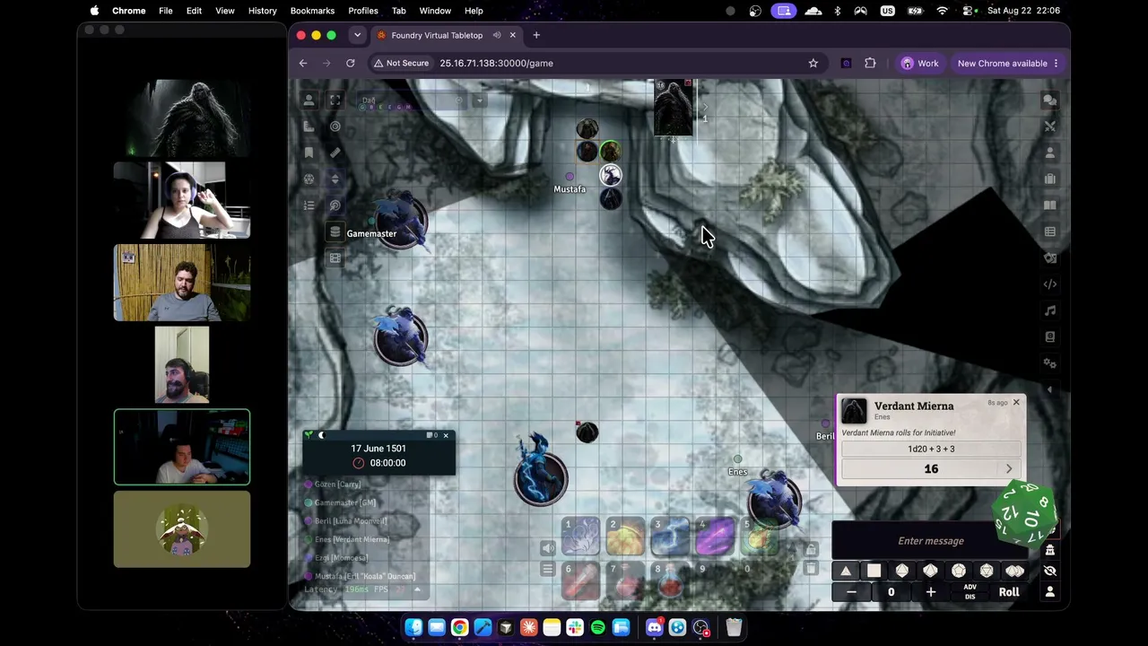Open the tab search dropdown in Chrome
The width and height of the screenshot is (1148, 646).
click(x=357, y=35)
